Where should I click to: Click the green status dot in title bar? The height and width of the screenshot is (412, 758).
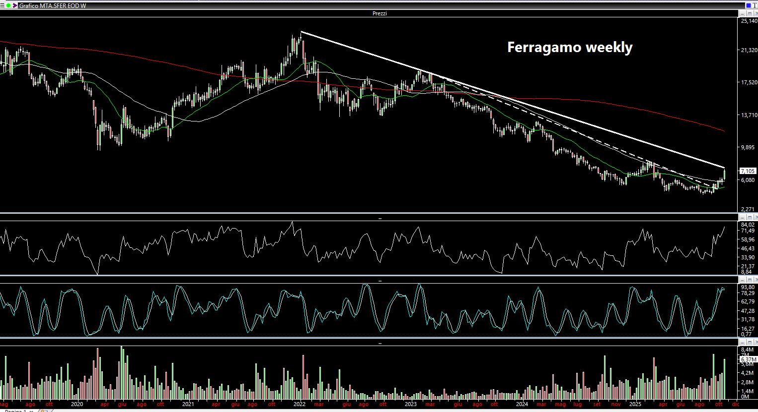[x=8, y=5]
